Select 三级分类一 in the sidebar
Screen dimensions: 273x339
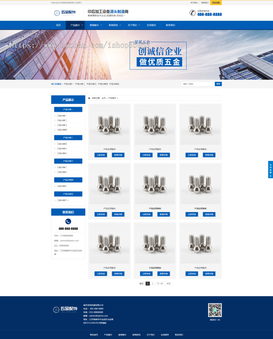tap(62, 116)
